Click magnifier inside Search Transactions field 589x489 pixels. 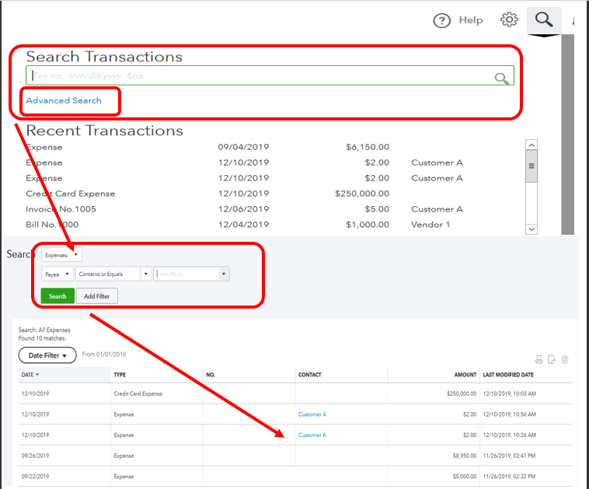[x=501, y=79]
